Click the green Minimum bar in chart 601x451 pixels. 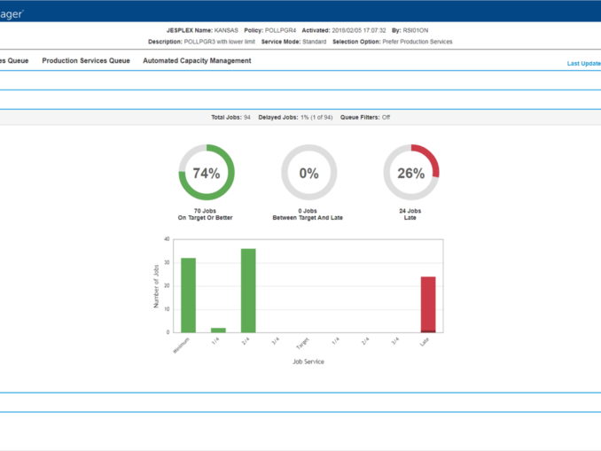pos(188,295)
